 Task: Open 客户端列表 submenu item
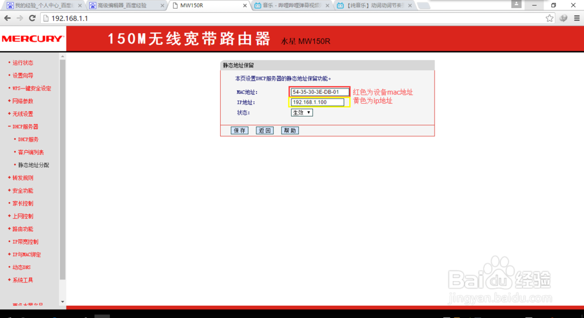coord(31,153)
